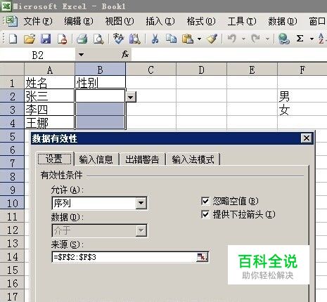Click the Name Box showing B2

(37, 55)
